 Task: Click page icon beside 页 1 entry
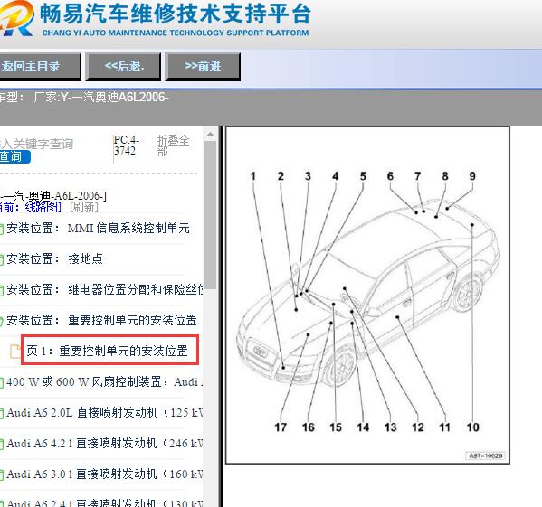point(15,352)
